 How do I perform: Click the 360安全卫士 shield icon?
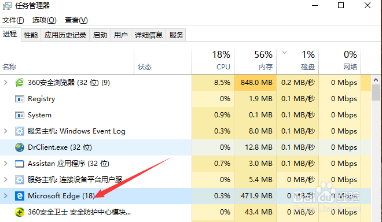pos(20,212)
